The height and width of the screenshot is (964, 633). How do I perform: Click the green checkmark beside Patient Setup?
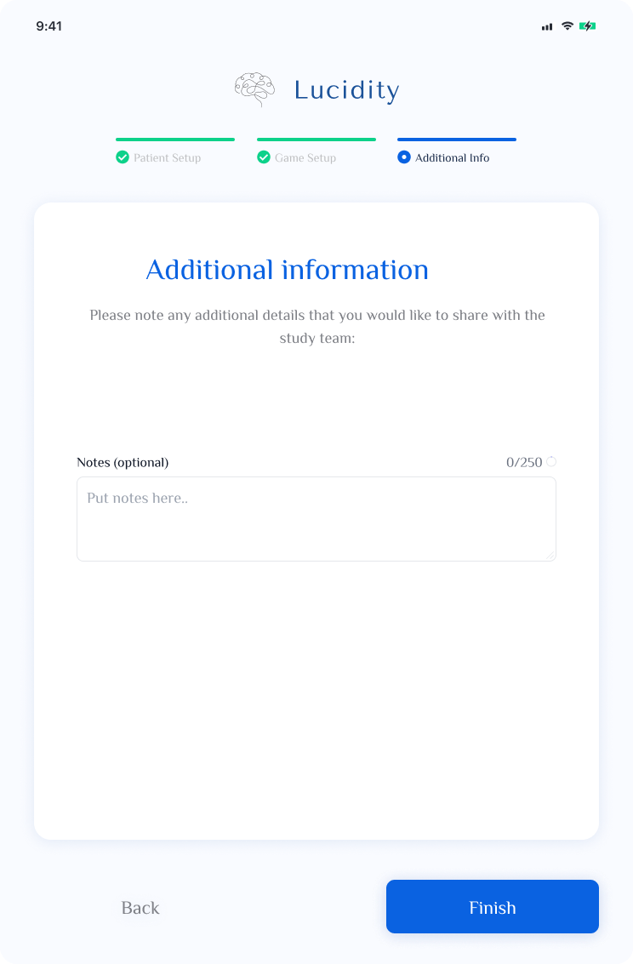pyautogui.click(x=123, y=157)
